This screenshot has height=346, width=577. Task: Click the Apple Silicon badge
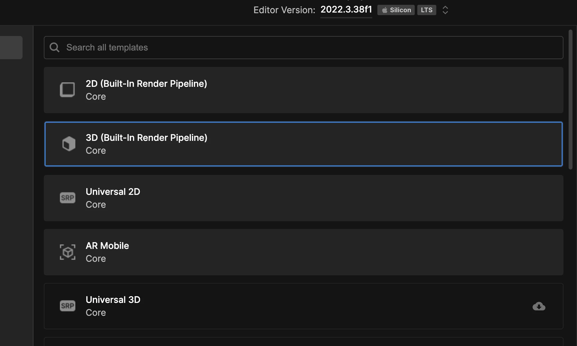pyautogui.click(x=396, y=10)
